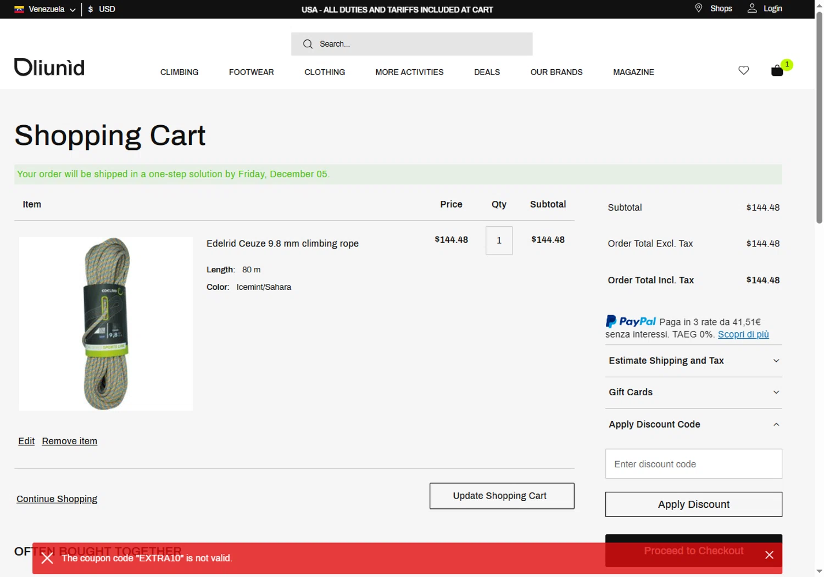Image resolution: width=824 pixels, height=577 pixels.
Task: Click Update Shopping Cart button
Action: [502, 496]
